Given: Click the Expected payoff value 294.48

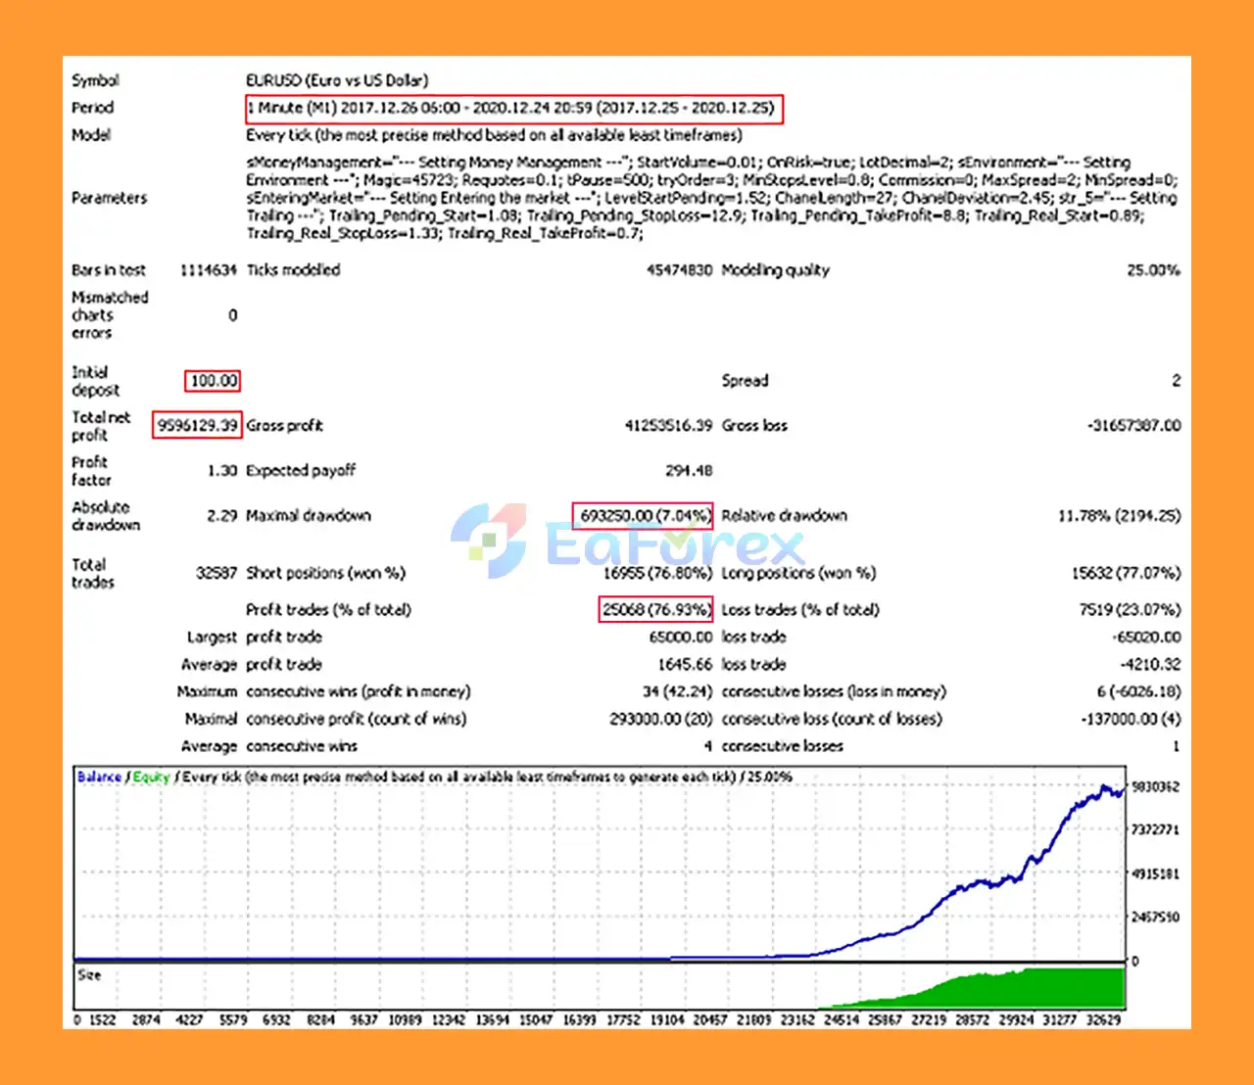Looking at the screenshot, I should (x=688, y=470).
